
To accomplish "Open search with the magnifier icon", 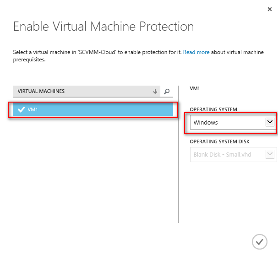I will pos(167,92).
